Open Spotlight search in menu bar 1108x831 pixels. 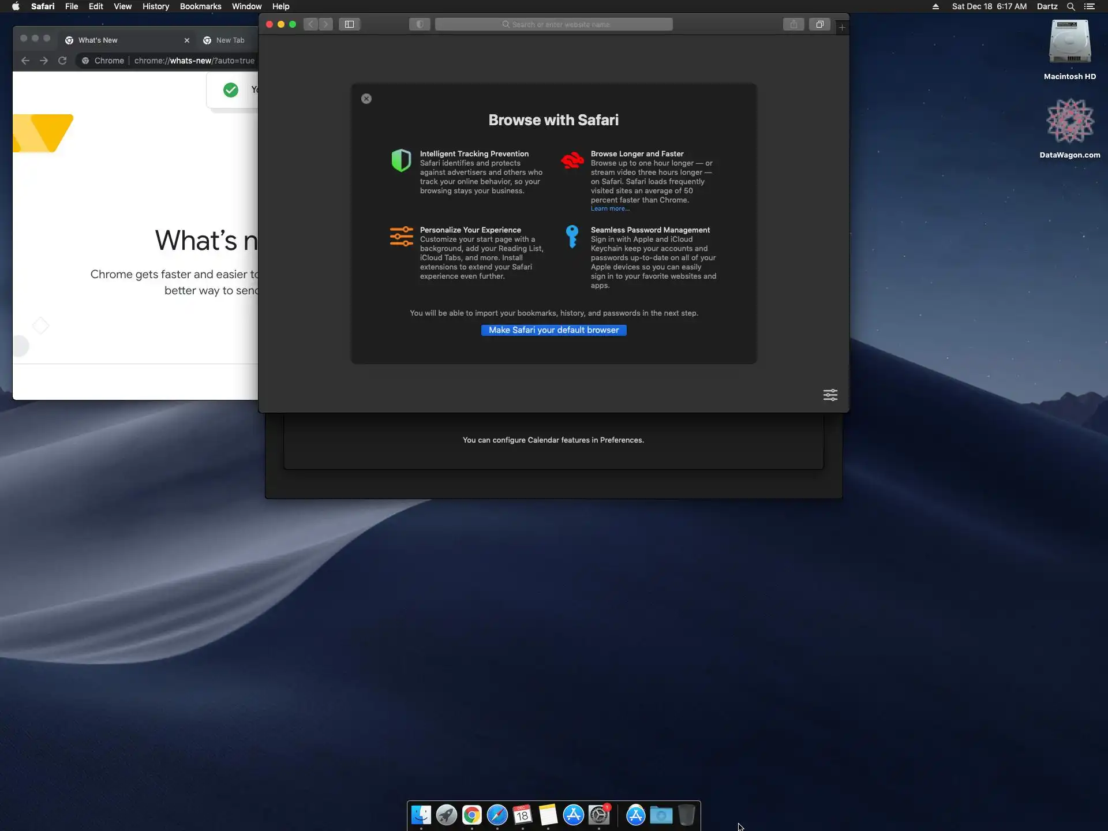pos(1070,6)
